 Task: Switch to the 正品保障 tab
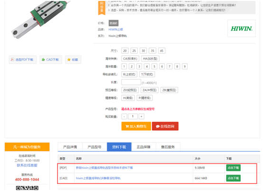[143, 147]
